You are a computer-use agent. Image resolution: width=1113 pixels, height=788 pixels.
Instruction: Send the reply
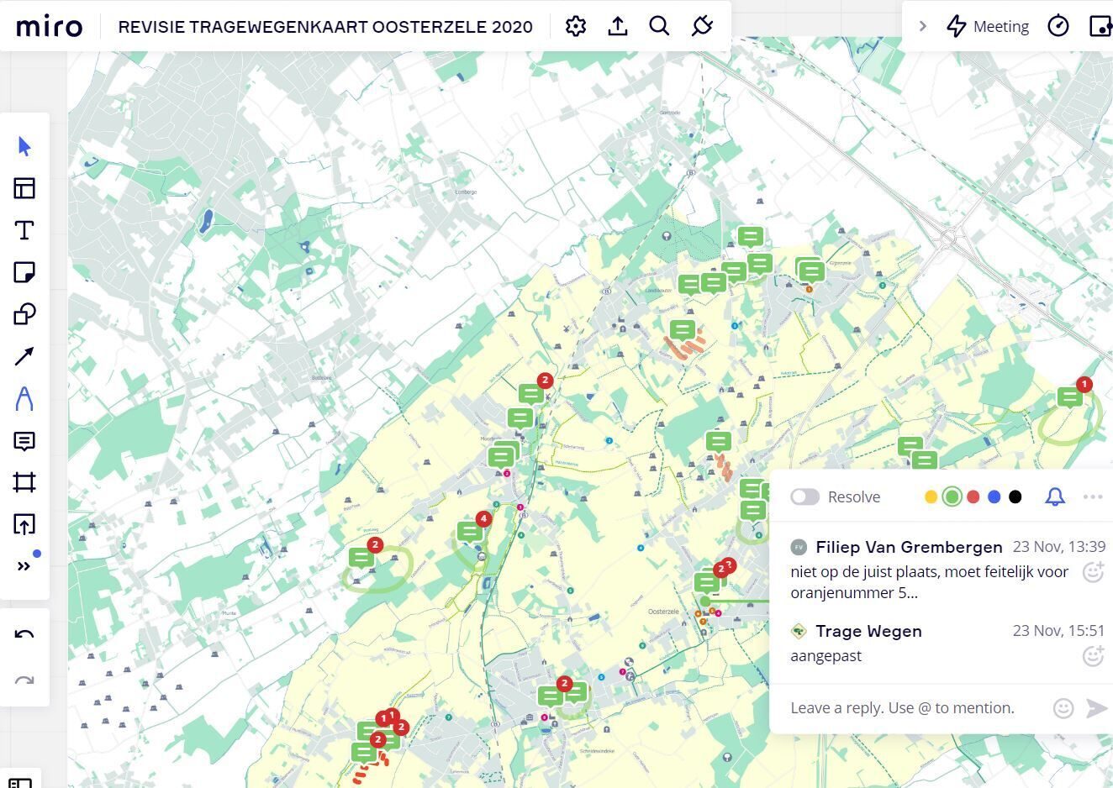coord(1096,708)
